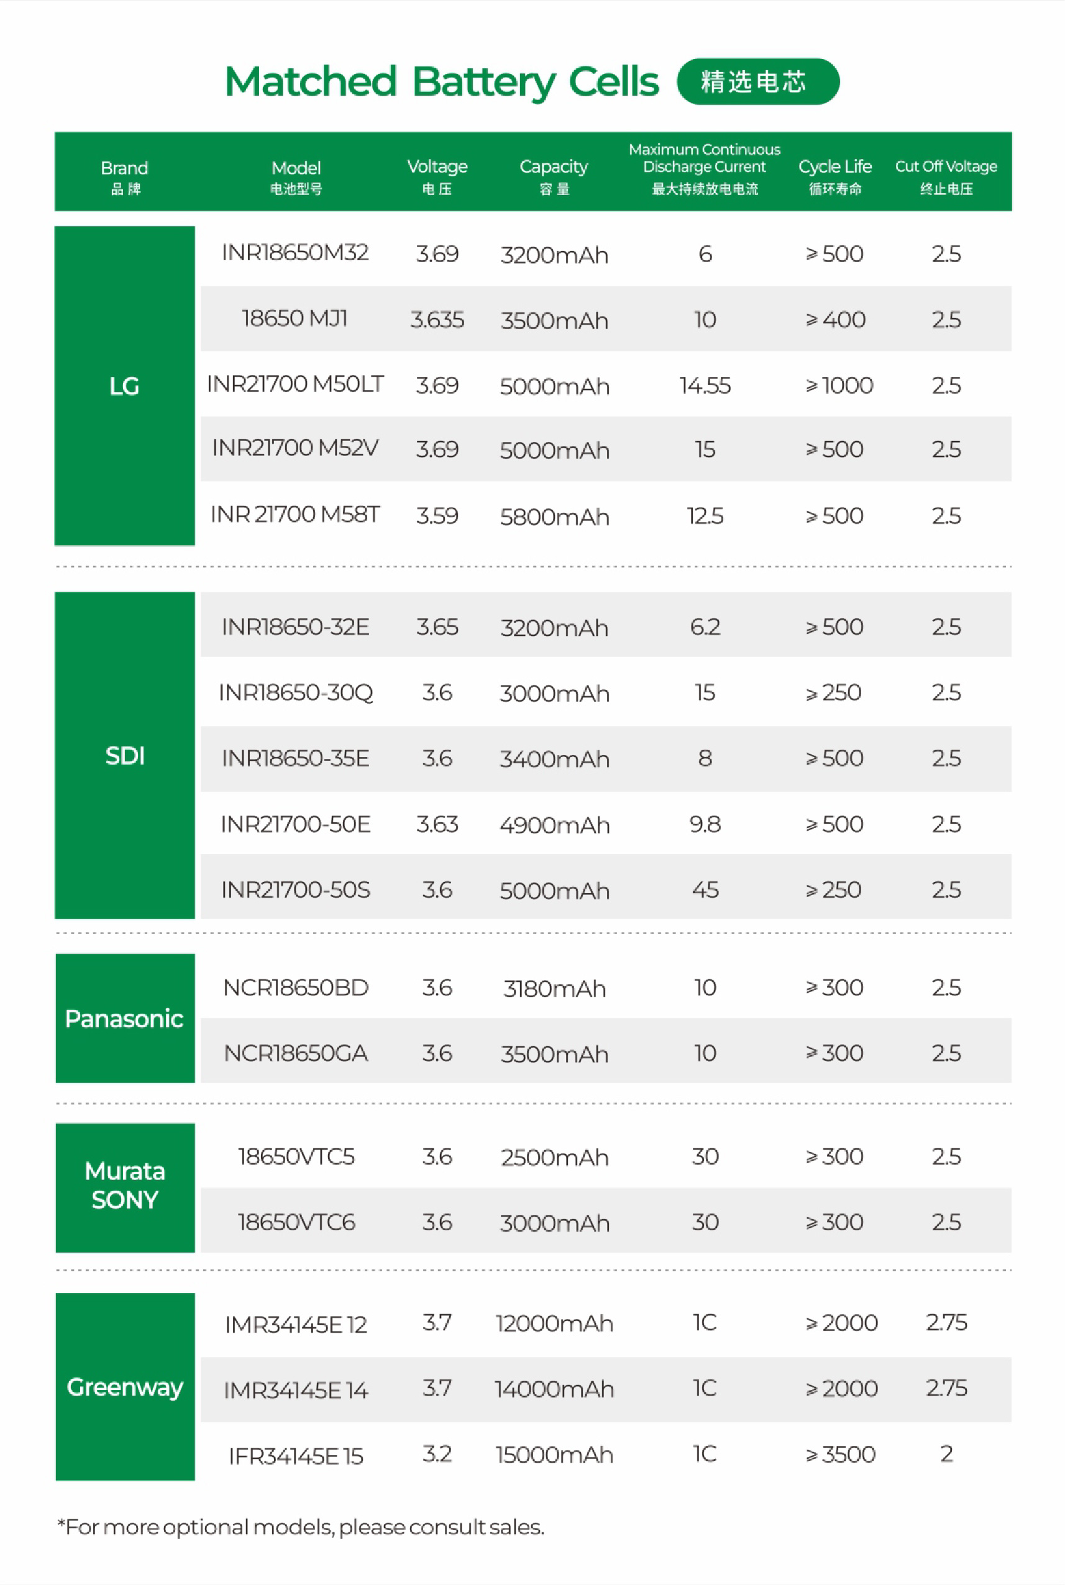The image size is (1065, 1585).
Task: Click the INR21700-50S model name
Action: (x=296, y=889)
